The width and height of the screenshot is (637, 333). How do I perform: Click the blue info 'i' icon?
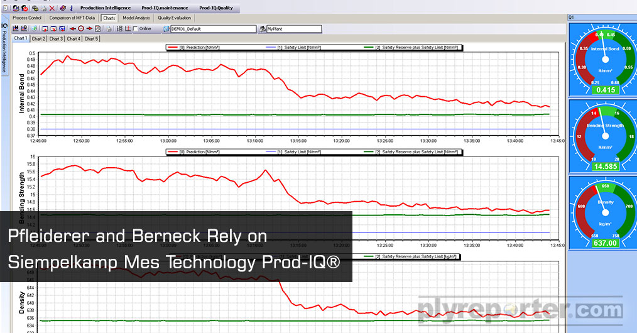[71, 8]
